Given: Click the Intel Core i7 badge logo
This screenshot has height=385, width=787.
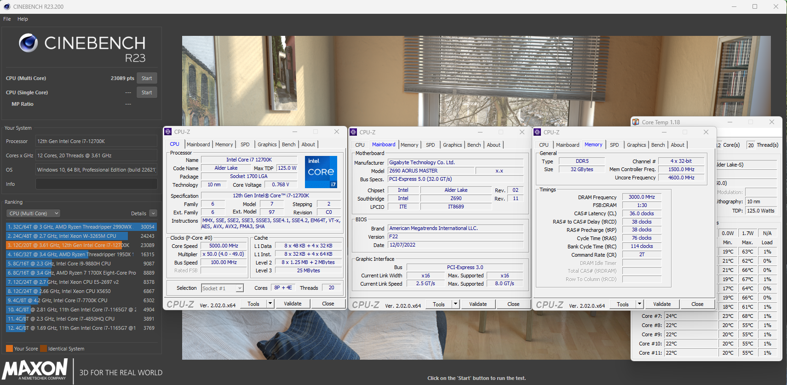Looking at the screenshot, I should [x=321, y=172].
